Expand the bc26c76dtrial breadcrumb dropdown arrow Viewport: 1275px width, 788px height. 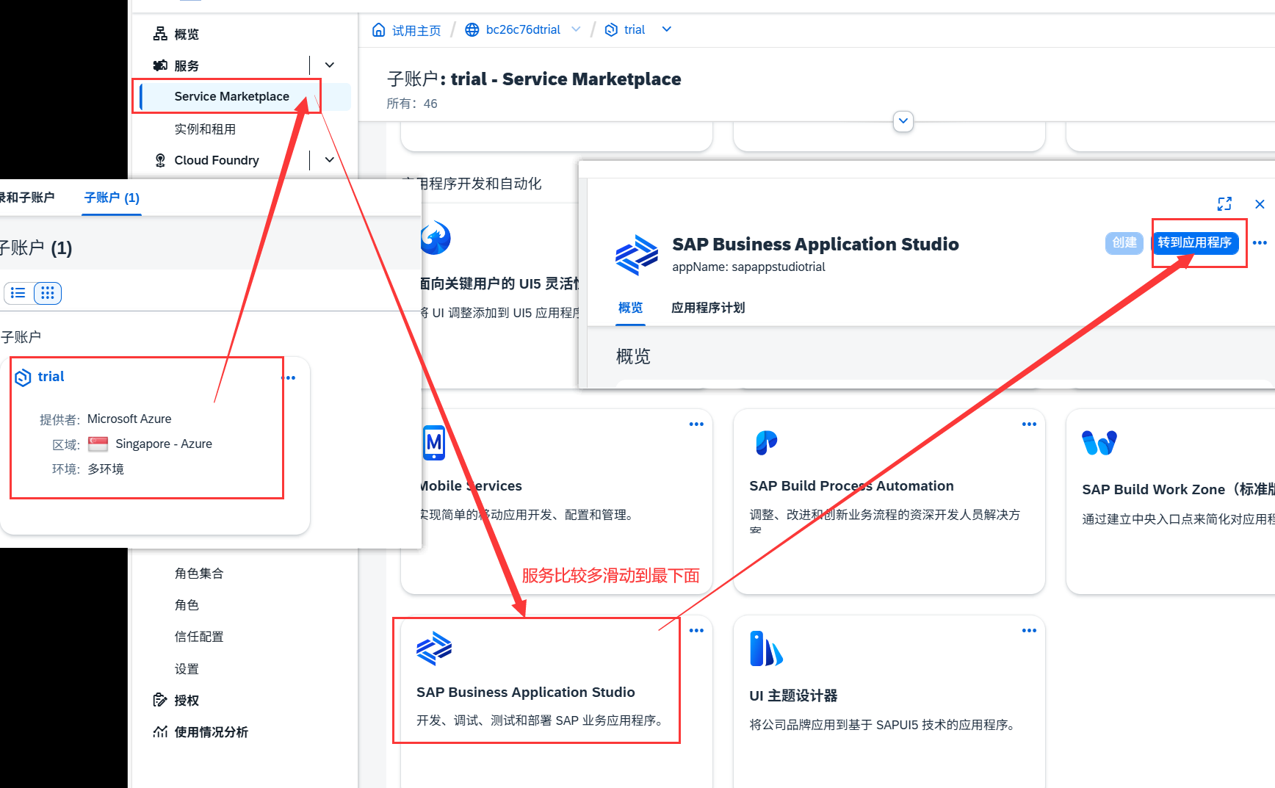point(576,29)
